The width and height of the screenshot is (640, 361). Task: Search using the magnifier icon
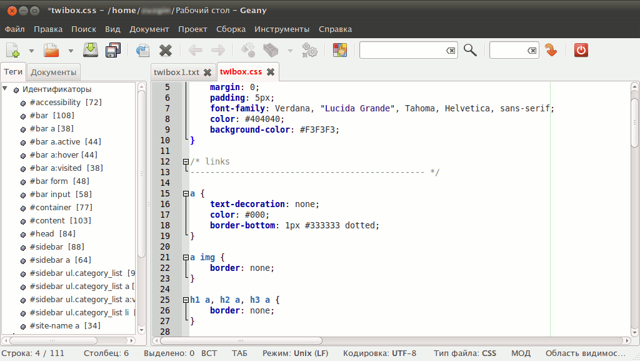(470, 50)
